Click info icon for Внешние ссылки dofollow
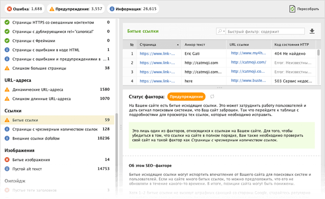 tap(7, 138)
